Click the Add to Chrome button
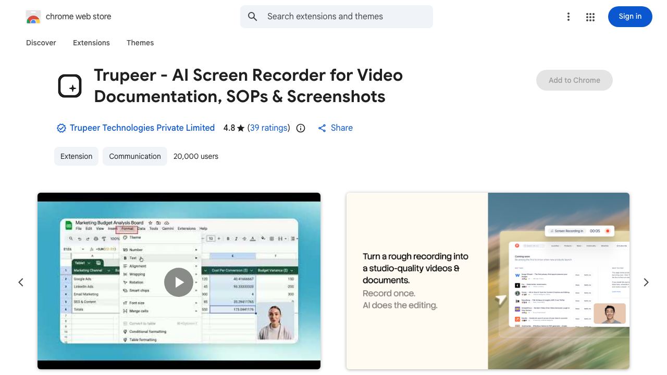Screen dimensions: 667x375 pyautogui.click(x=574, y=80)
